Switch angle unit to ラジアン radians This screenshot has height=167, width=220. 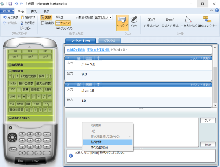tap(63, 23)
